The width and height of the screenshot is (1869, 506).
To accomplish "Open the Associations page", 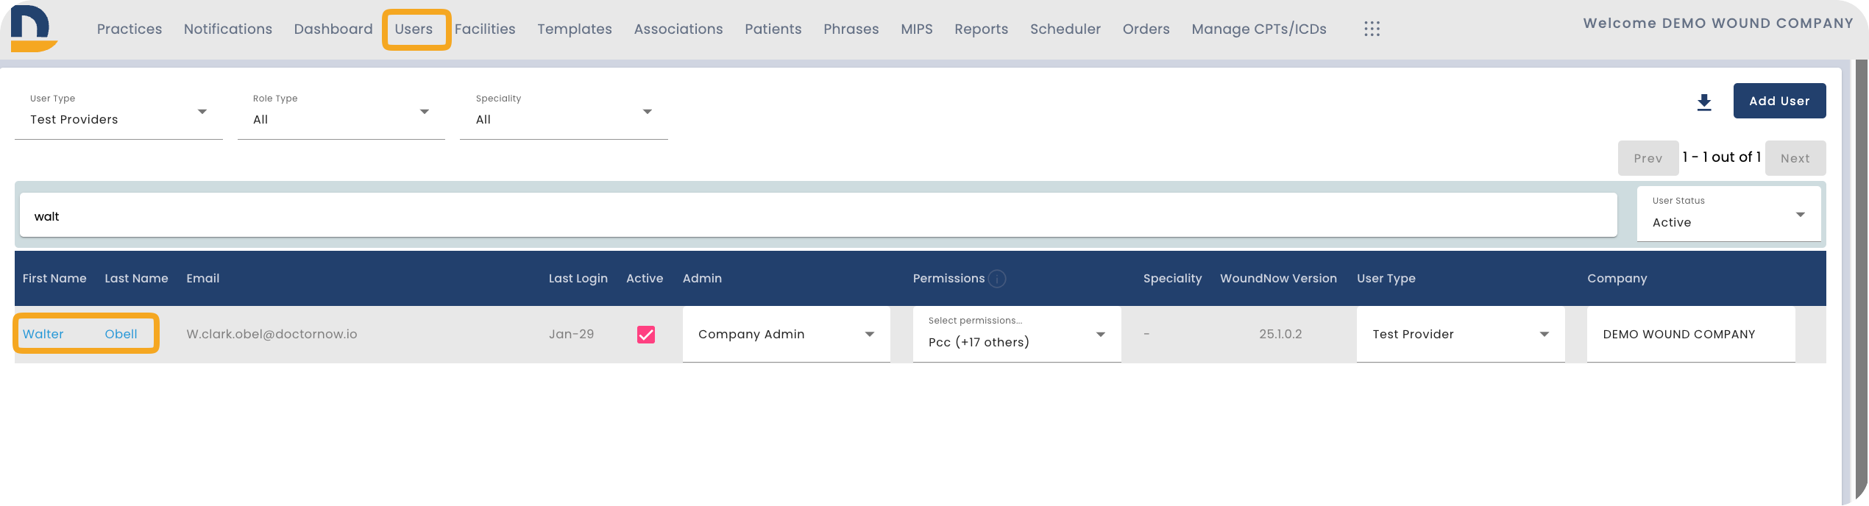I will click(678, 29).
